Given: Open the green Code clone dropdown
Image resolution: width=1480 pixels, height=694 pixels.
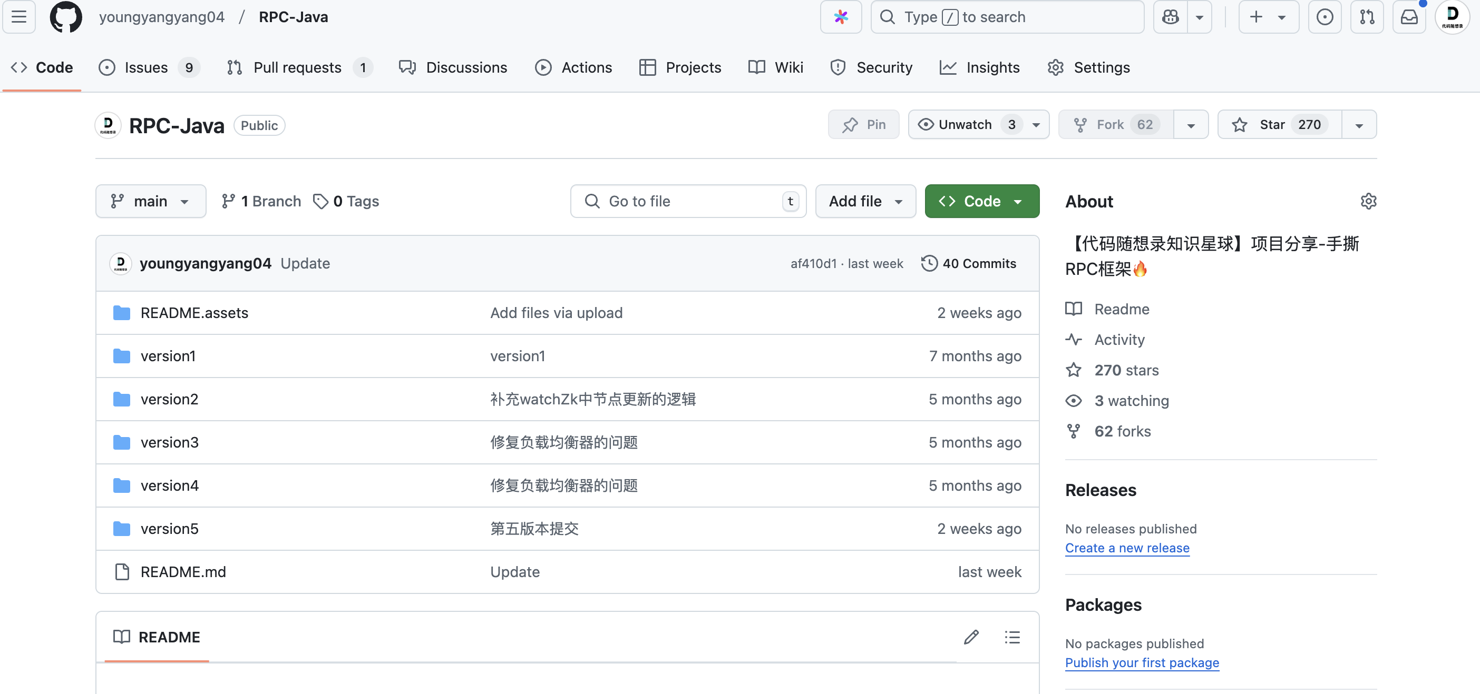Looking at the screenshot, I should click(981, 201).
